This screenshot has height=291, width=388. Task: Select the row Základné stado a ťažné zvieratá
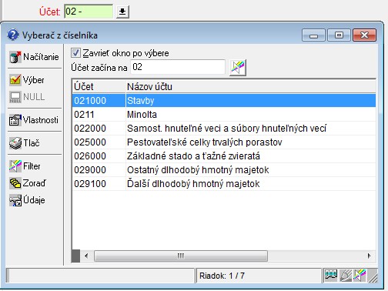224,156
